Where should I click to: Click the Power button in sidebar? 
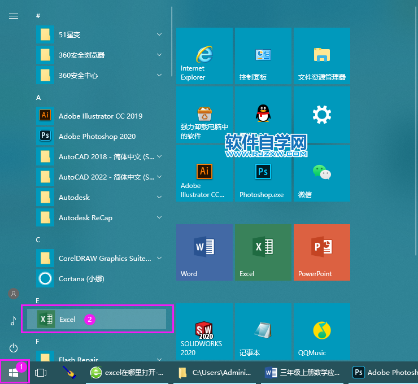click(14, 348)
